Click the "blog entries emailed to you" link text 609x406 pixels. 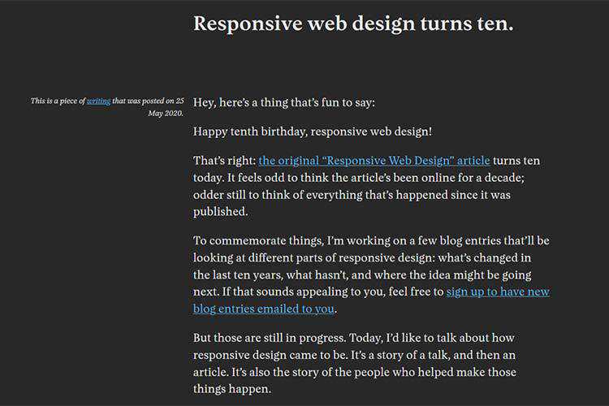click(264, 309)
